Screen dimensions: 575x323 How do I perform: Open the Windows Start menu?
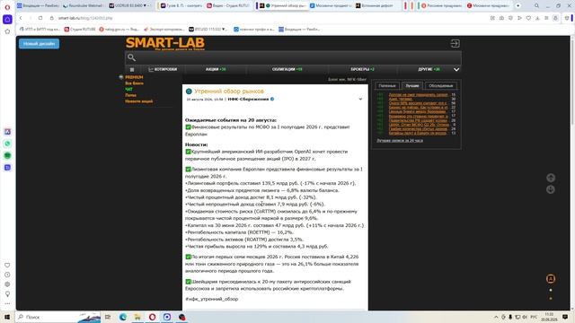pos(7,317)
